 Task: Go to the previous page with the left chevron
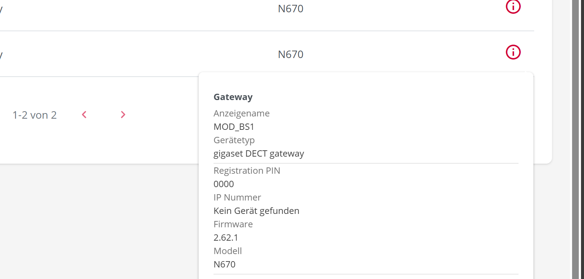(84, 115)
